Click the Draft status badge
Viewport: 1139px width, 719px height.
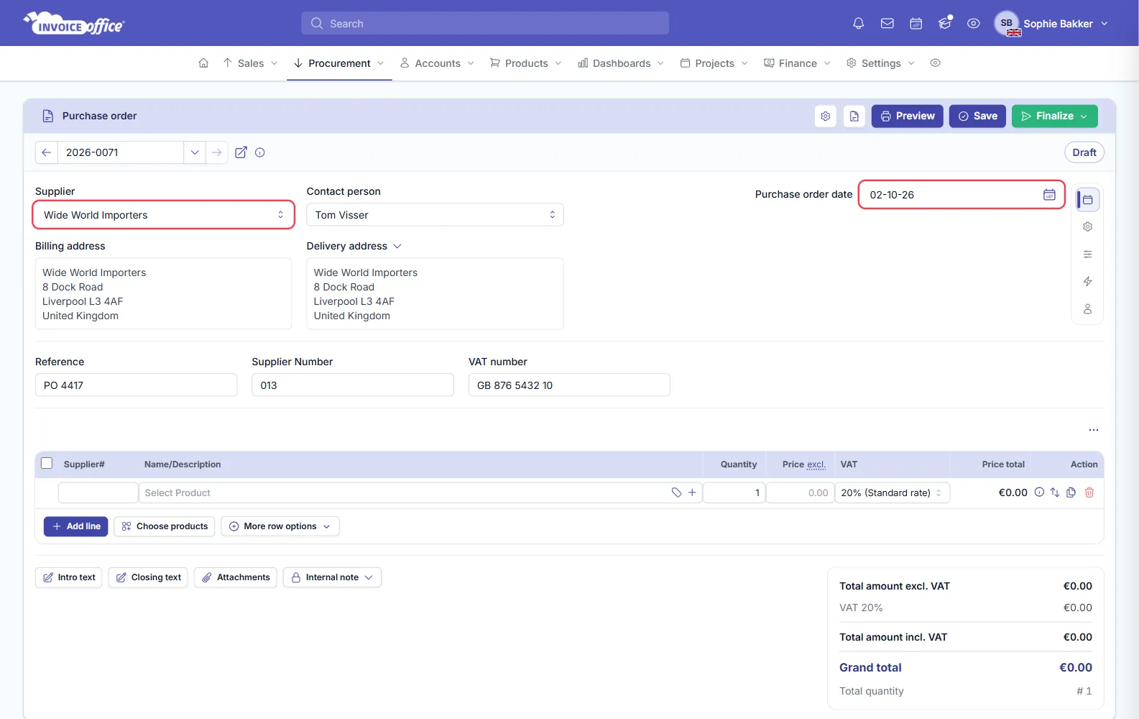(x=1084, y=152)
